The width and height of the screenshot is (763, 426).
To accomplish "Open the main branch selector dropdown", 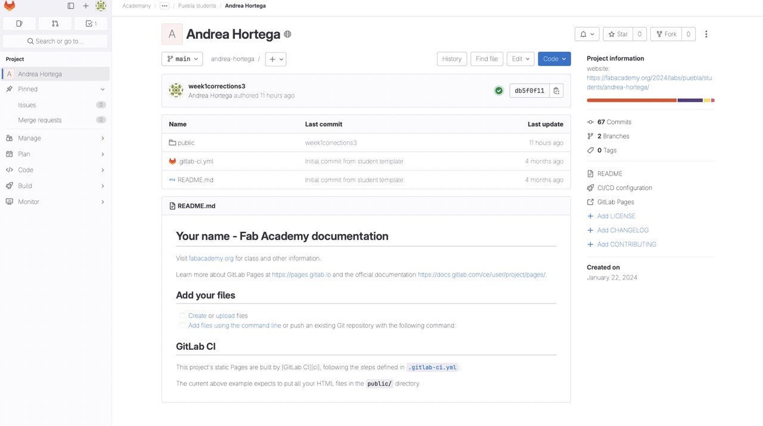I will click(182, 59).
